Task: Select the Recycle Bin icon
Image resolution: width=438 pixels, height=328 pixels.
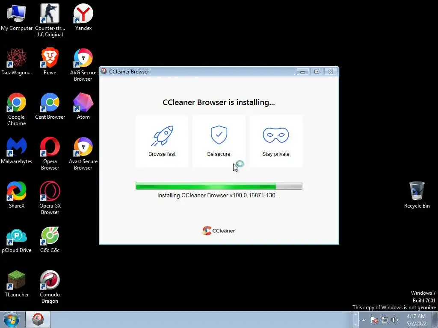Action: tap(417, 195)
